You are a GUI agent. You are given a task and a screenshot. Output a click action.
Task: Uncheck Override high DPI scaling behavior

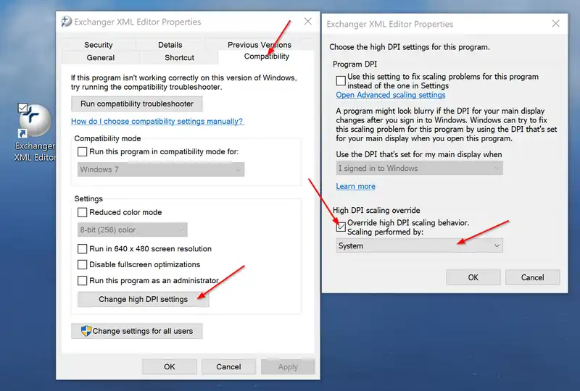[x=341, y=226]
